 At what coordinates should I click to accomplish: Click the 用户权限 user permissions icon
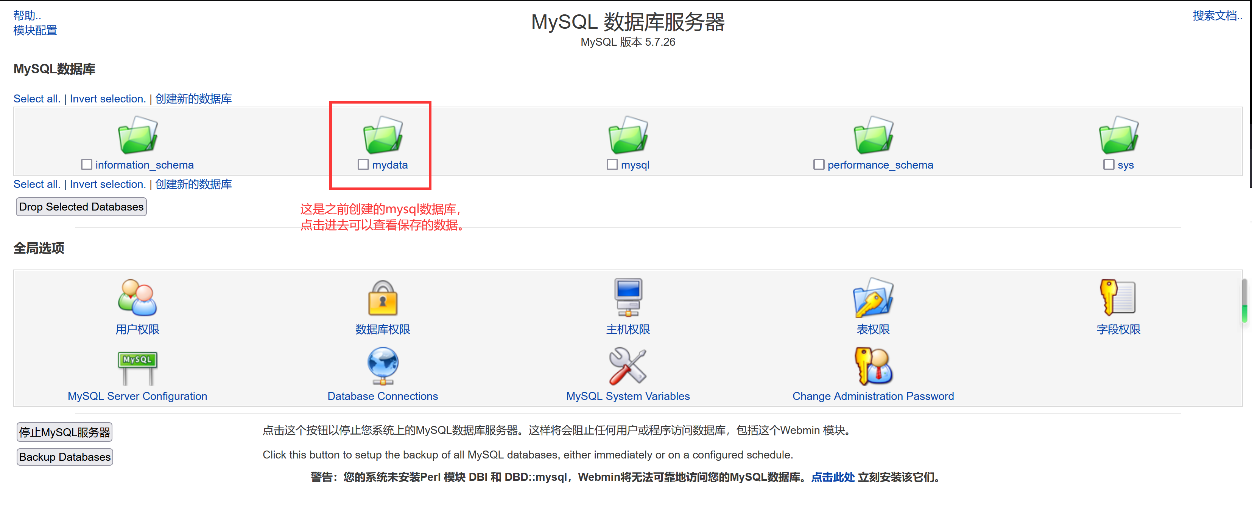tap(137, 297)
